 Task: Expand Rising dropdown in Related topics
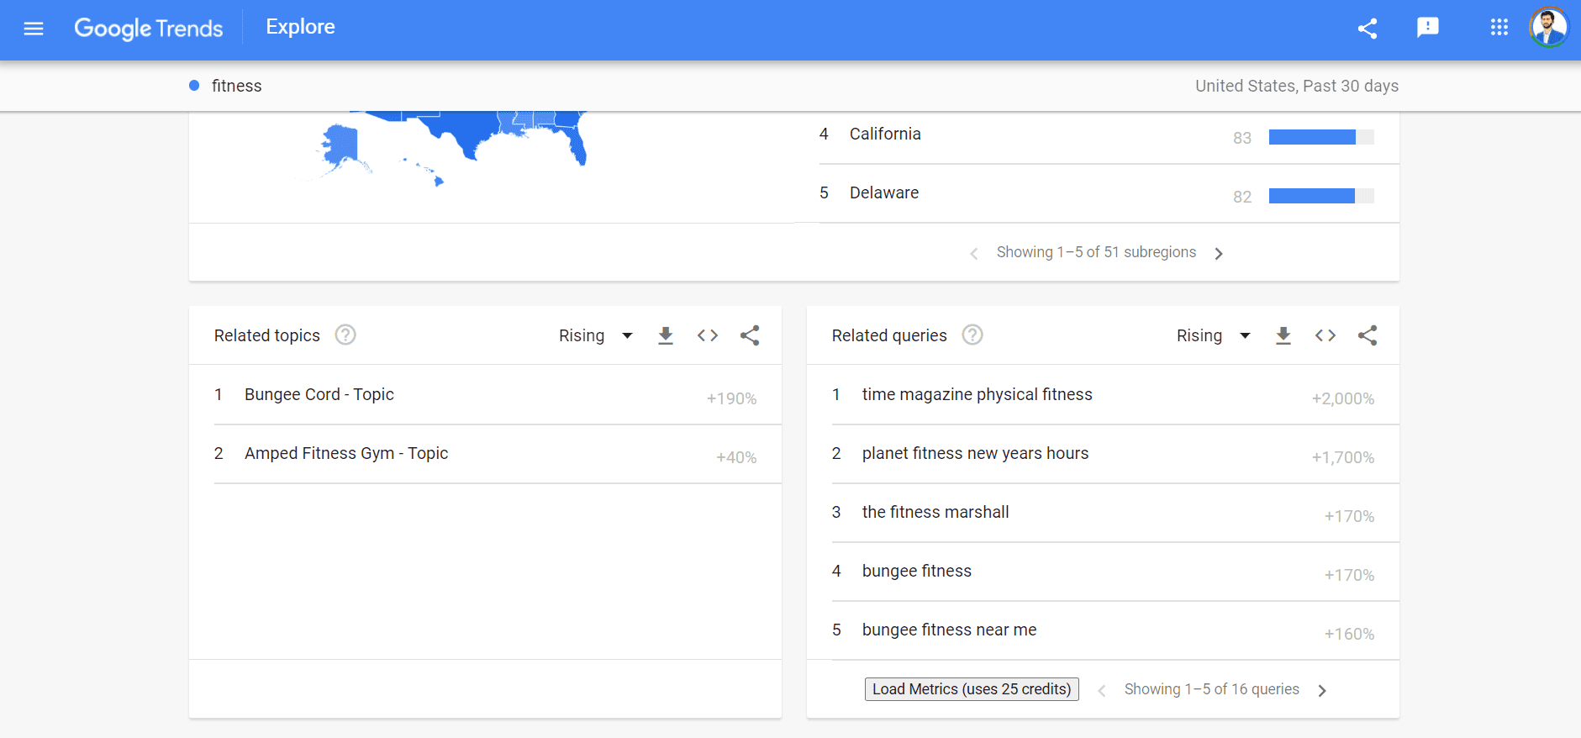click(596, 335)
